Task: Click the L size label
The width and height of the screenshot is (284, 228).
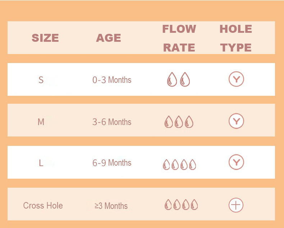Action: 41,163
